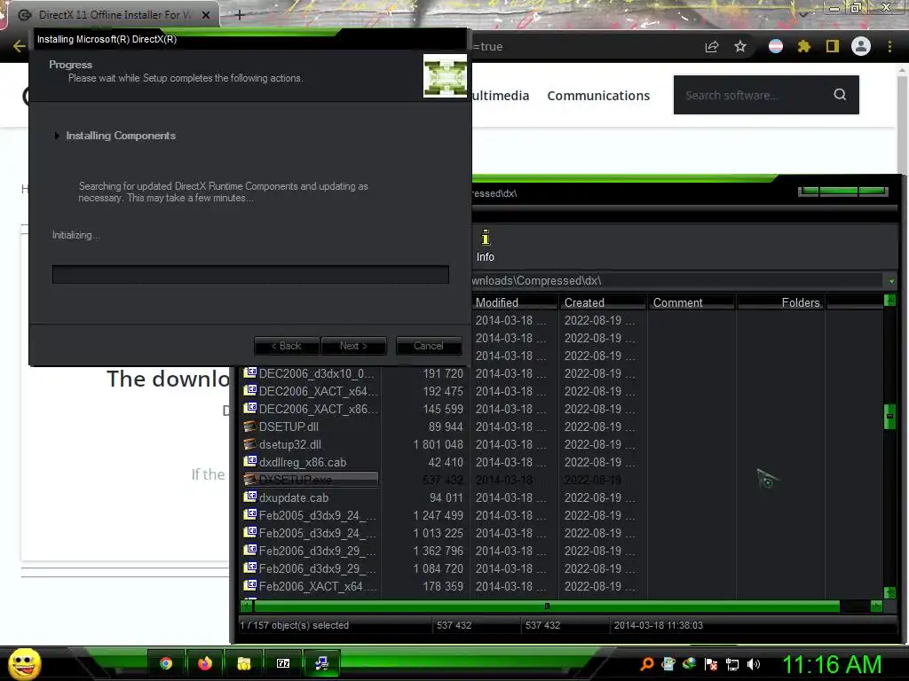Click the Info icon in 7-Zip
Screen dimensions: 909x681
tap(486, 245)
